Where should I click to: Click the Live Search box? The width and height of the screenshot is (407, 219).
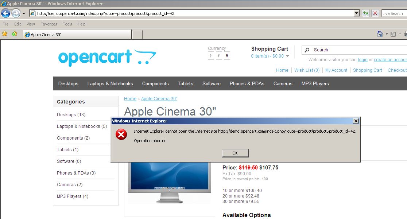click(394, 13)
